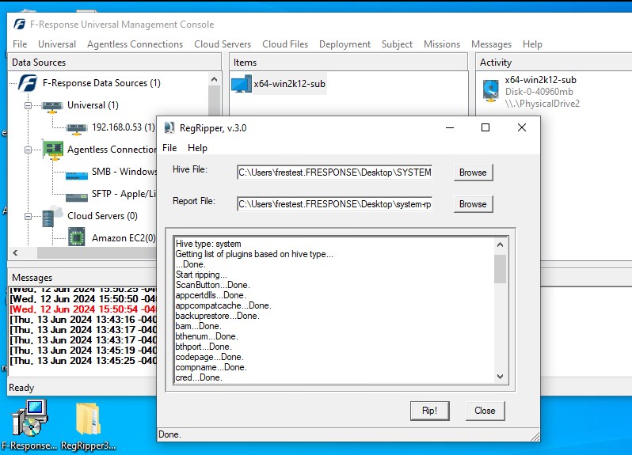Click the Hive type: system log line

point(208,244)
